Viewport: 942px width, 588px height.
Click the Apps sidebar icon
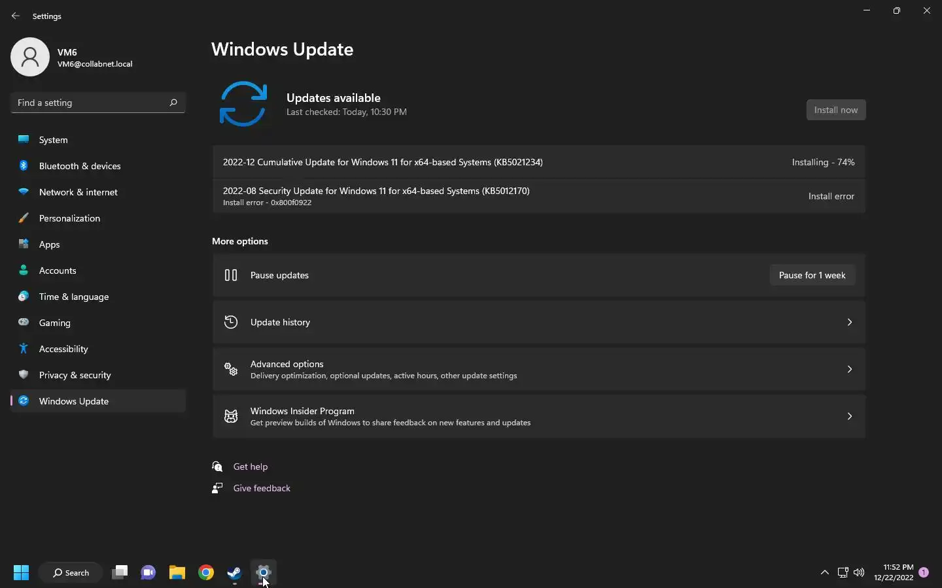(24, 244)
